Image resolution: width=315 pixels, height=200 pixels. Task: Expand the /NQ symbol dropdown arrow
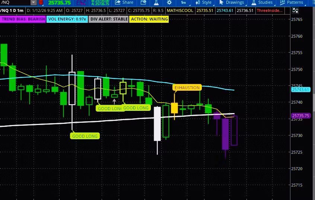pyautogui.click(x=34, y=3)
